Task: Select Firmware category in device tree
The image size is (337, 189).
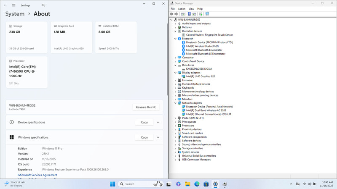Action: click(187, 80)
